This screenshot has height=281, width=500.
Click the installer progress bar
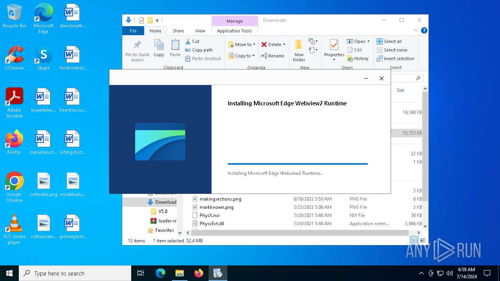tap(298, 164)
